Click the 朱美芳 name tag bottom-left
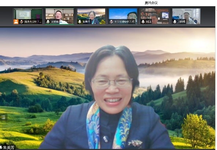The image size is (217, 150). tap(8, 147)
